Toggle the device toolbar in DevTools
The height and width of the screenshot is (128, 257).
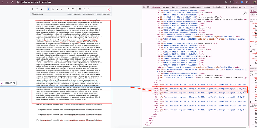148,7
